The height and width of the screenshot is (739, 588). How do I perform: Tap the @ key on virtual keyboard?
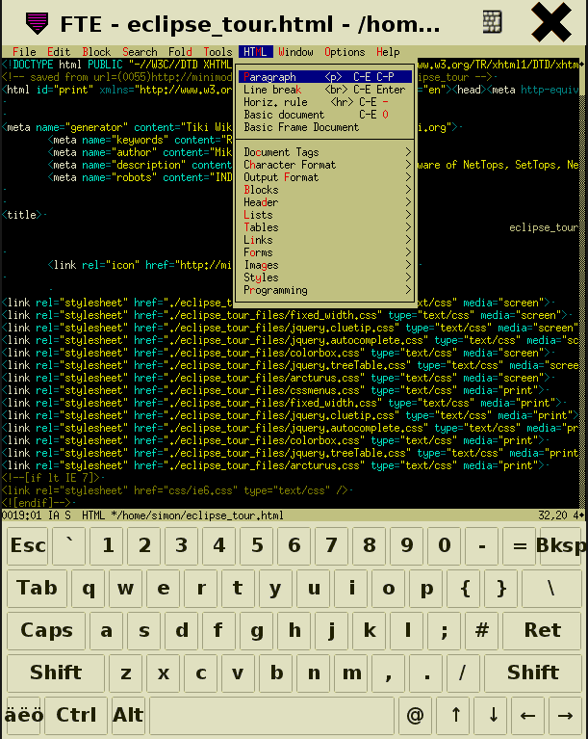tap(415, 715)
